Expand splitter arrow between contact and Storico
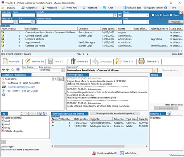Image resolution: width=184 pixels, height=157 pixels. coord(65,93)
